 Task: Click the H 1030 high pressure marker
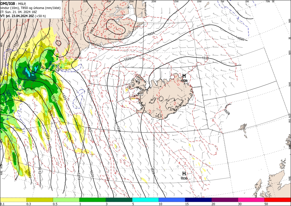pyautogui.click(x=184, y=175)
